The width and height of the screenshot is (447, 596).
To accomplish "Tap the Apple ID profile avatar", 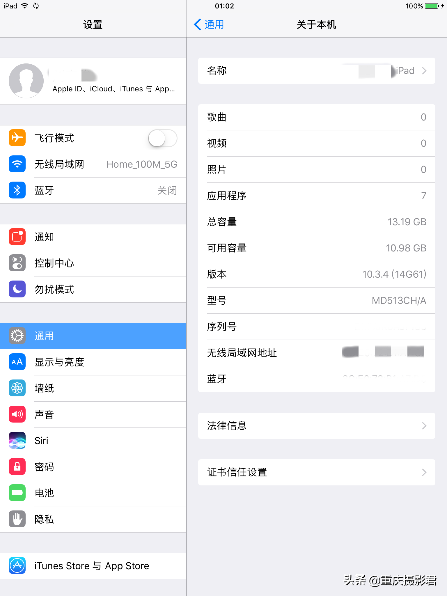I will click(x=26, y=81).
